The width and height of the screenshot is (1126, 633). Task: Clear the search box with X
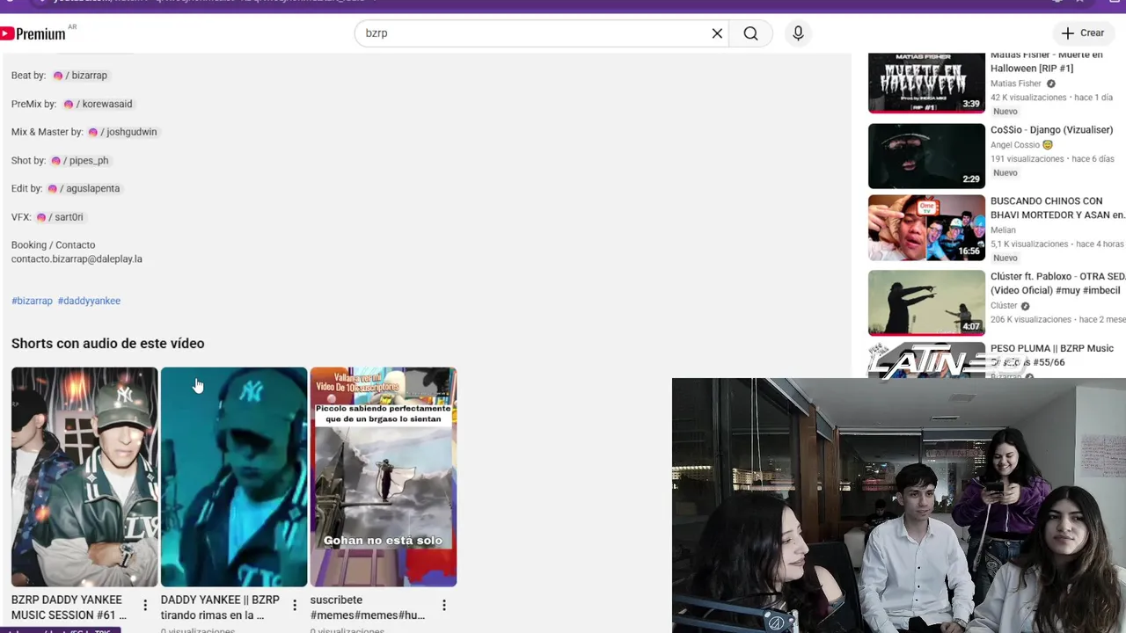click(x=717, y=33)
